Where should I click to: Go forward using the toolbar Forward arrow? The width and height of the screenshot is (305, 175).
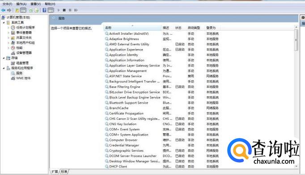pyautogui.click(x=9, y=10)
